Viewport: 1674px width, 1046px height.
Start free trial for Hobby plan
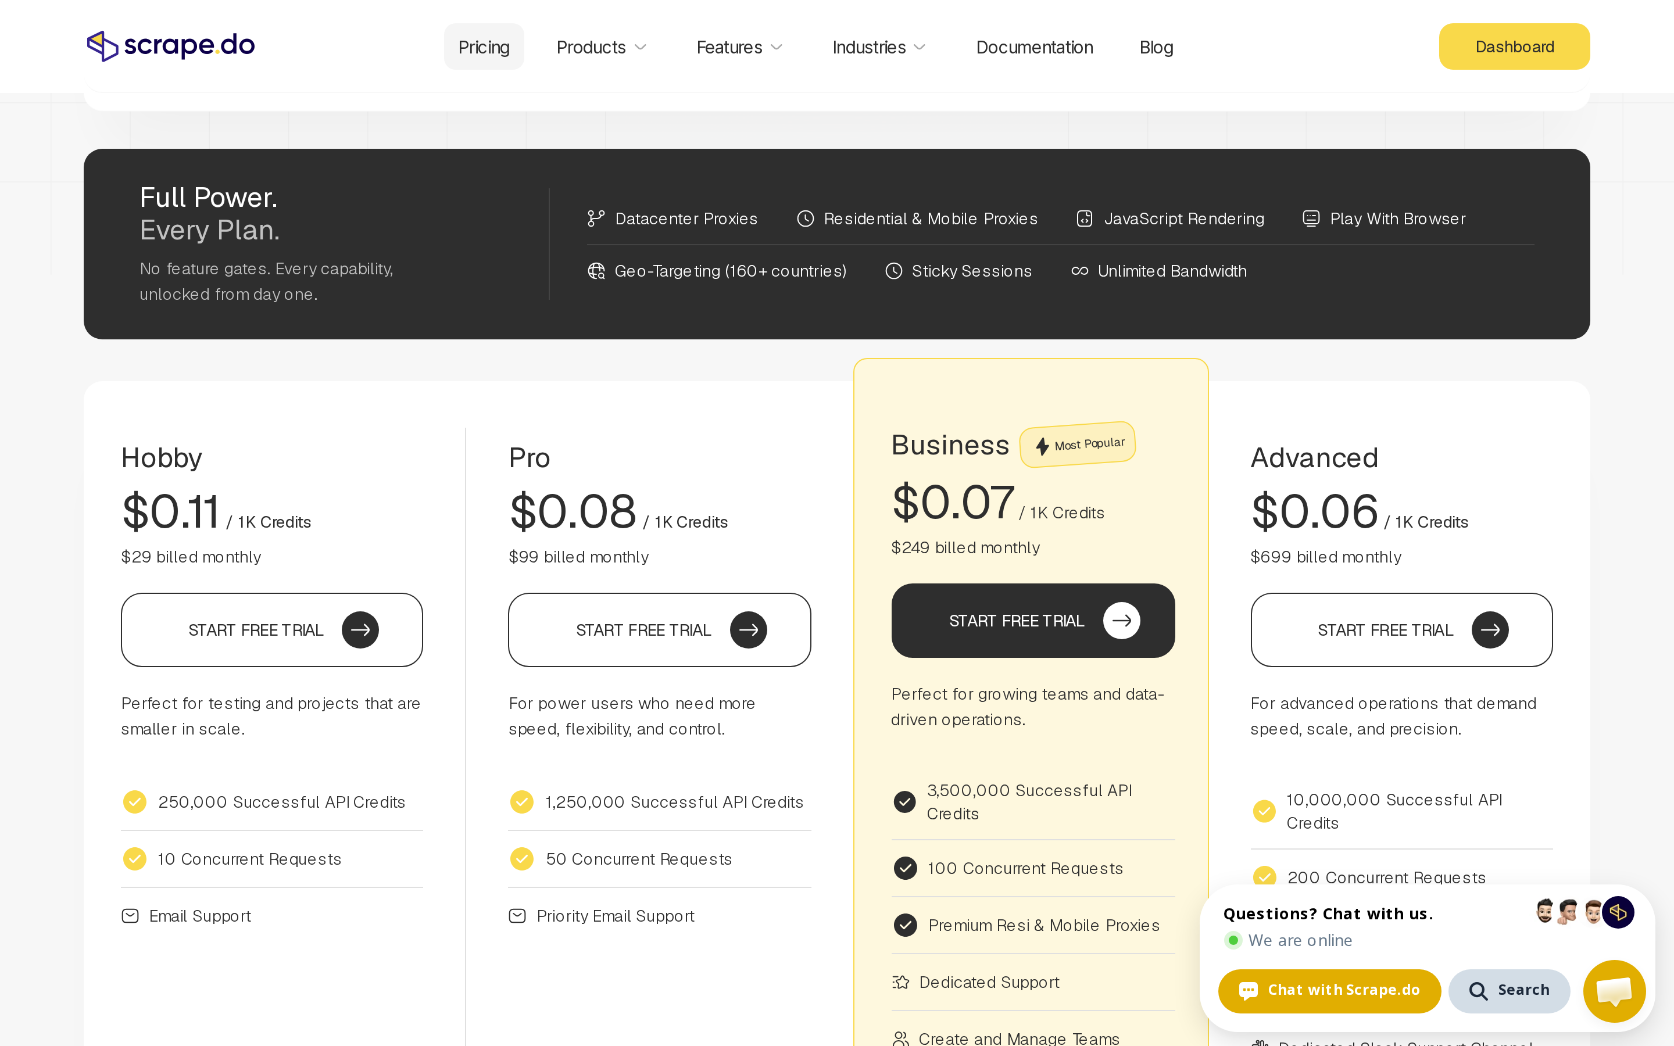[272, 629]
